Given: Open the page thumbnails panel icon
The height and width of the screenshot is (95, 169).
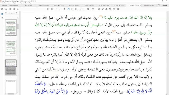Looking at the screenshot, I should [x=2, y=14].
